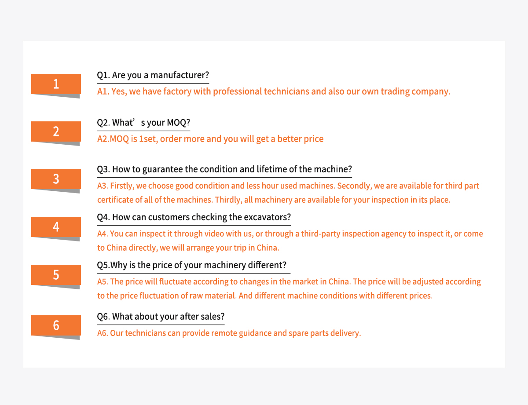Select the orange number 5 badge

(x=56, y=275)
